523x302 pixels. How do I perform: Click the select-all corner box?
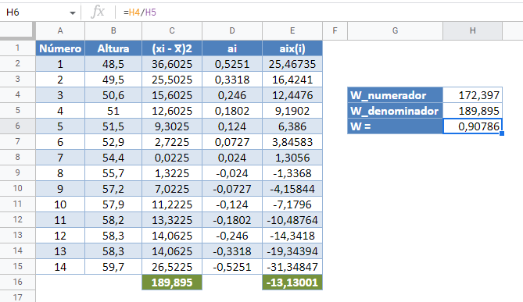click(x=17, y=31)
